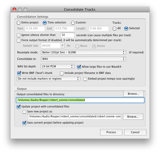
Task: Toggle Save current project before updating project
Action: [24, 123]
